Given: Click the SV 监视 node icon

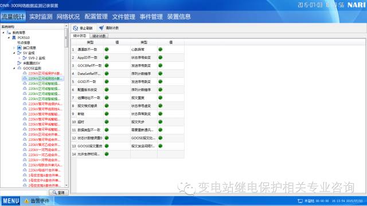Looking at the screenshot, I should (19, 53).
